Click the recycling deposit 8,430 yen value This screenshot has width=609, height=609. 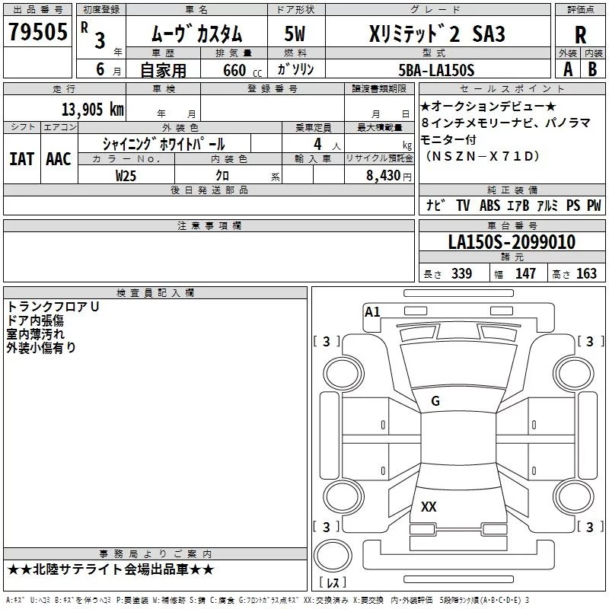pos(388,175)
